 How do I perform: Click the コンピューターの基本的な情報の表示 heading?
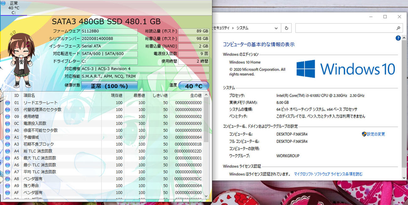pyautogui.click(x=259, y=45)
